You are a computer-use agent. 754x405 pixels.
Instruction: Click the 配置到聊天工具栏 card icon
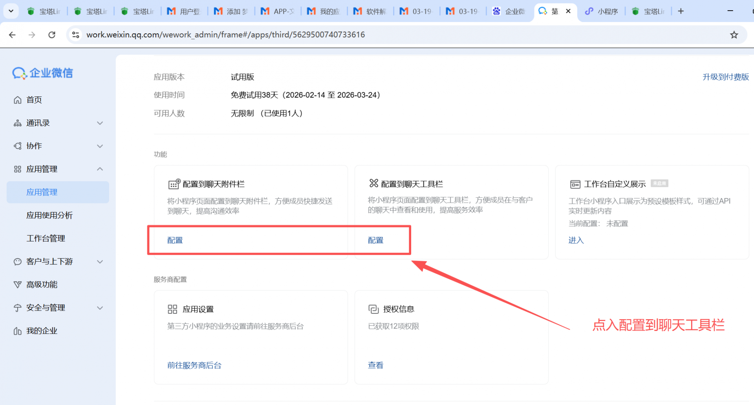(373, 183)
